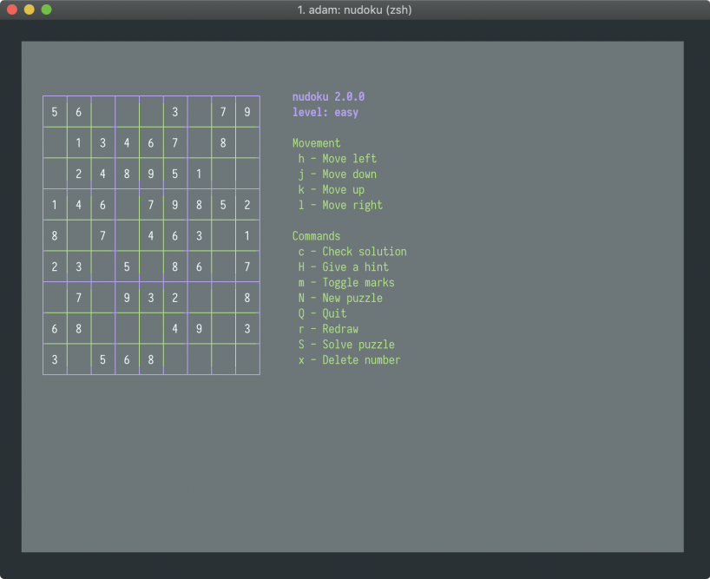Image resolution: width=710 pixels, height=579 pixels.
Task: Click the 'level: easy' label
Action: pyautogui.click(x=325, y=112)
